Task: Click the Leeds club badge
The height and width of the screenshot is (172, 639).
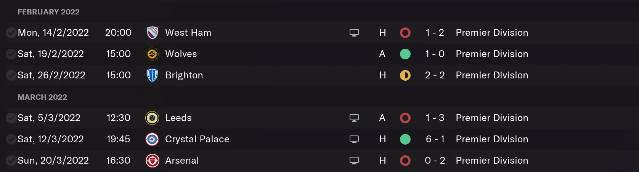Action: (152, 118)
